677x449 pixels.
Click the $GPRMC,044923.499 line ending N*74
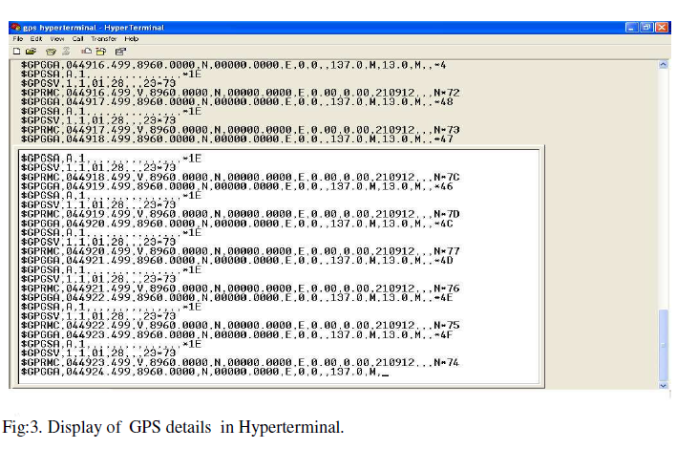tap(240, 363)
